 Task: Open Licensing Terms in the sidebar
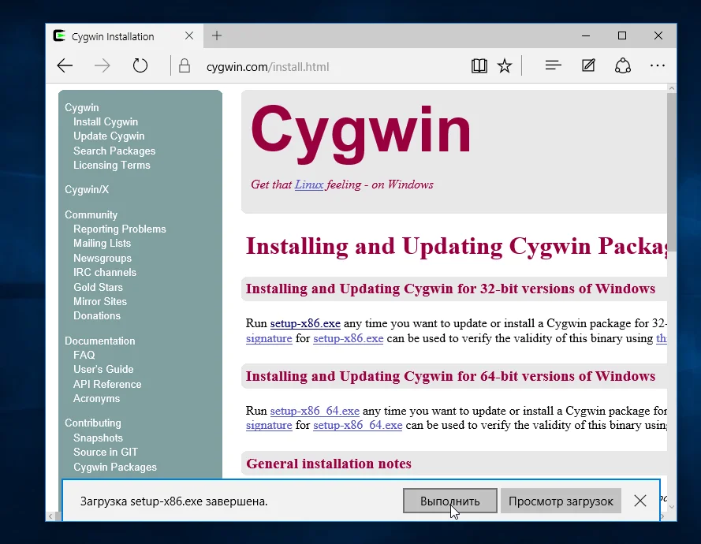click(x=112, y=165)
